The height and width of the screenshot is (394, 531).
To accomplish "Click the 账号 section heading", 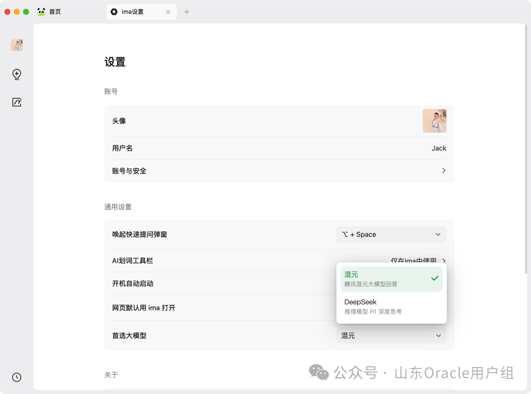I will point(111,91).
